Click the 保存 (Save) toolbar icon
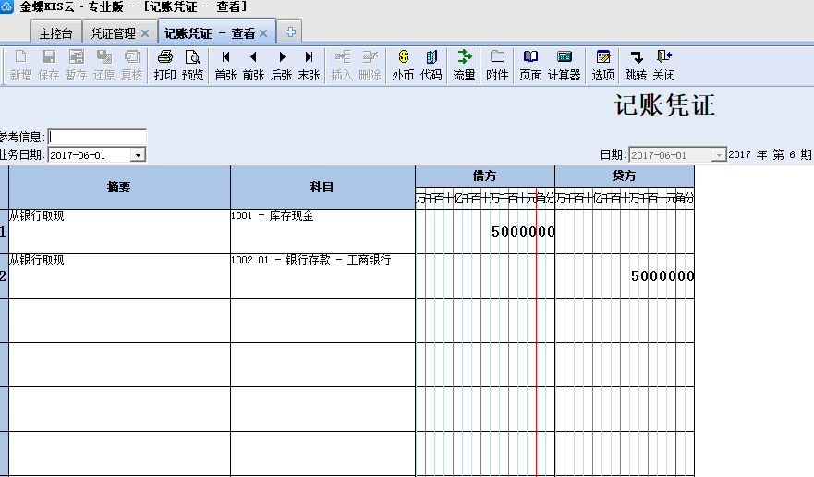Viewport: 814px width, 477px height. pos(49,65)
